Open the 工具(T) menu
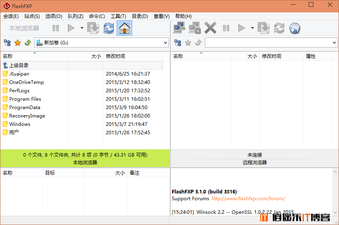The image size is (339, 225). tap(118, 16)
